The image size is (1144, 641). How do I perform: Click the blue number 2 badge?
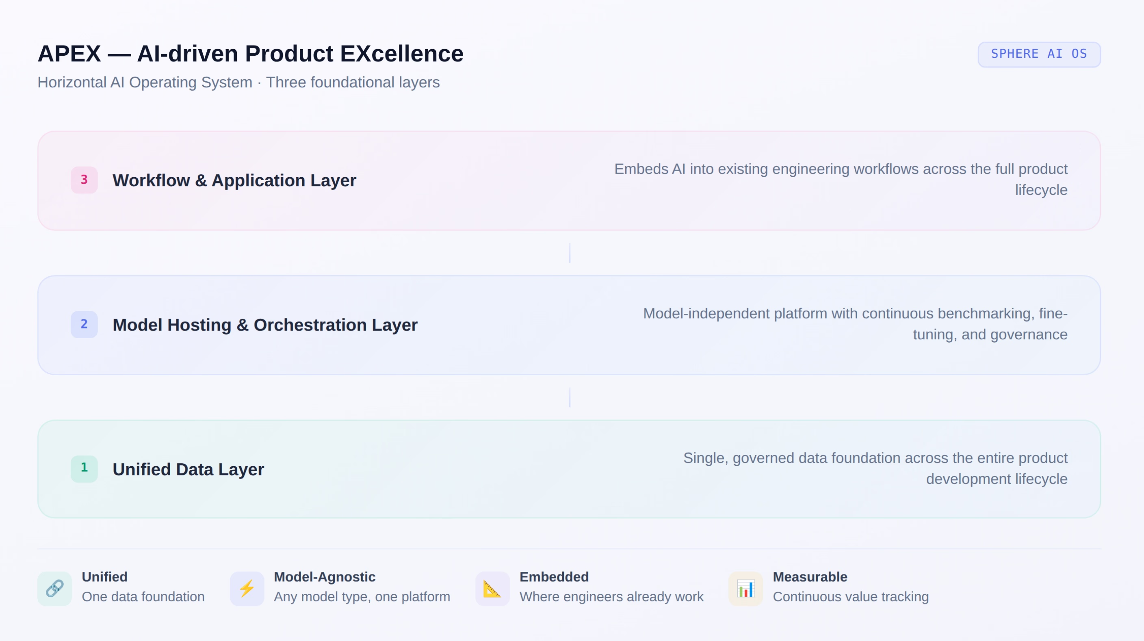click(84, 324)
